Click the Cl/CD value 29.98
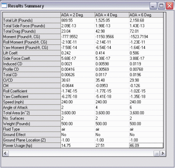This screenshot has width=175, height=168. click(x=146, y=80)
